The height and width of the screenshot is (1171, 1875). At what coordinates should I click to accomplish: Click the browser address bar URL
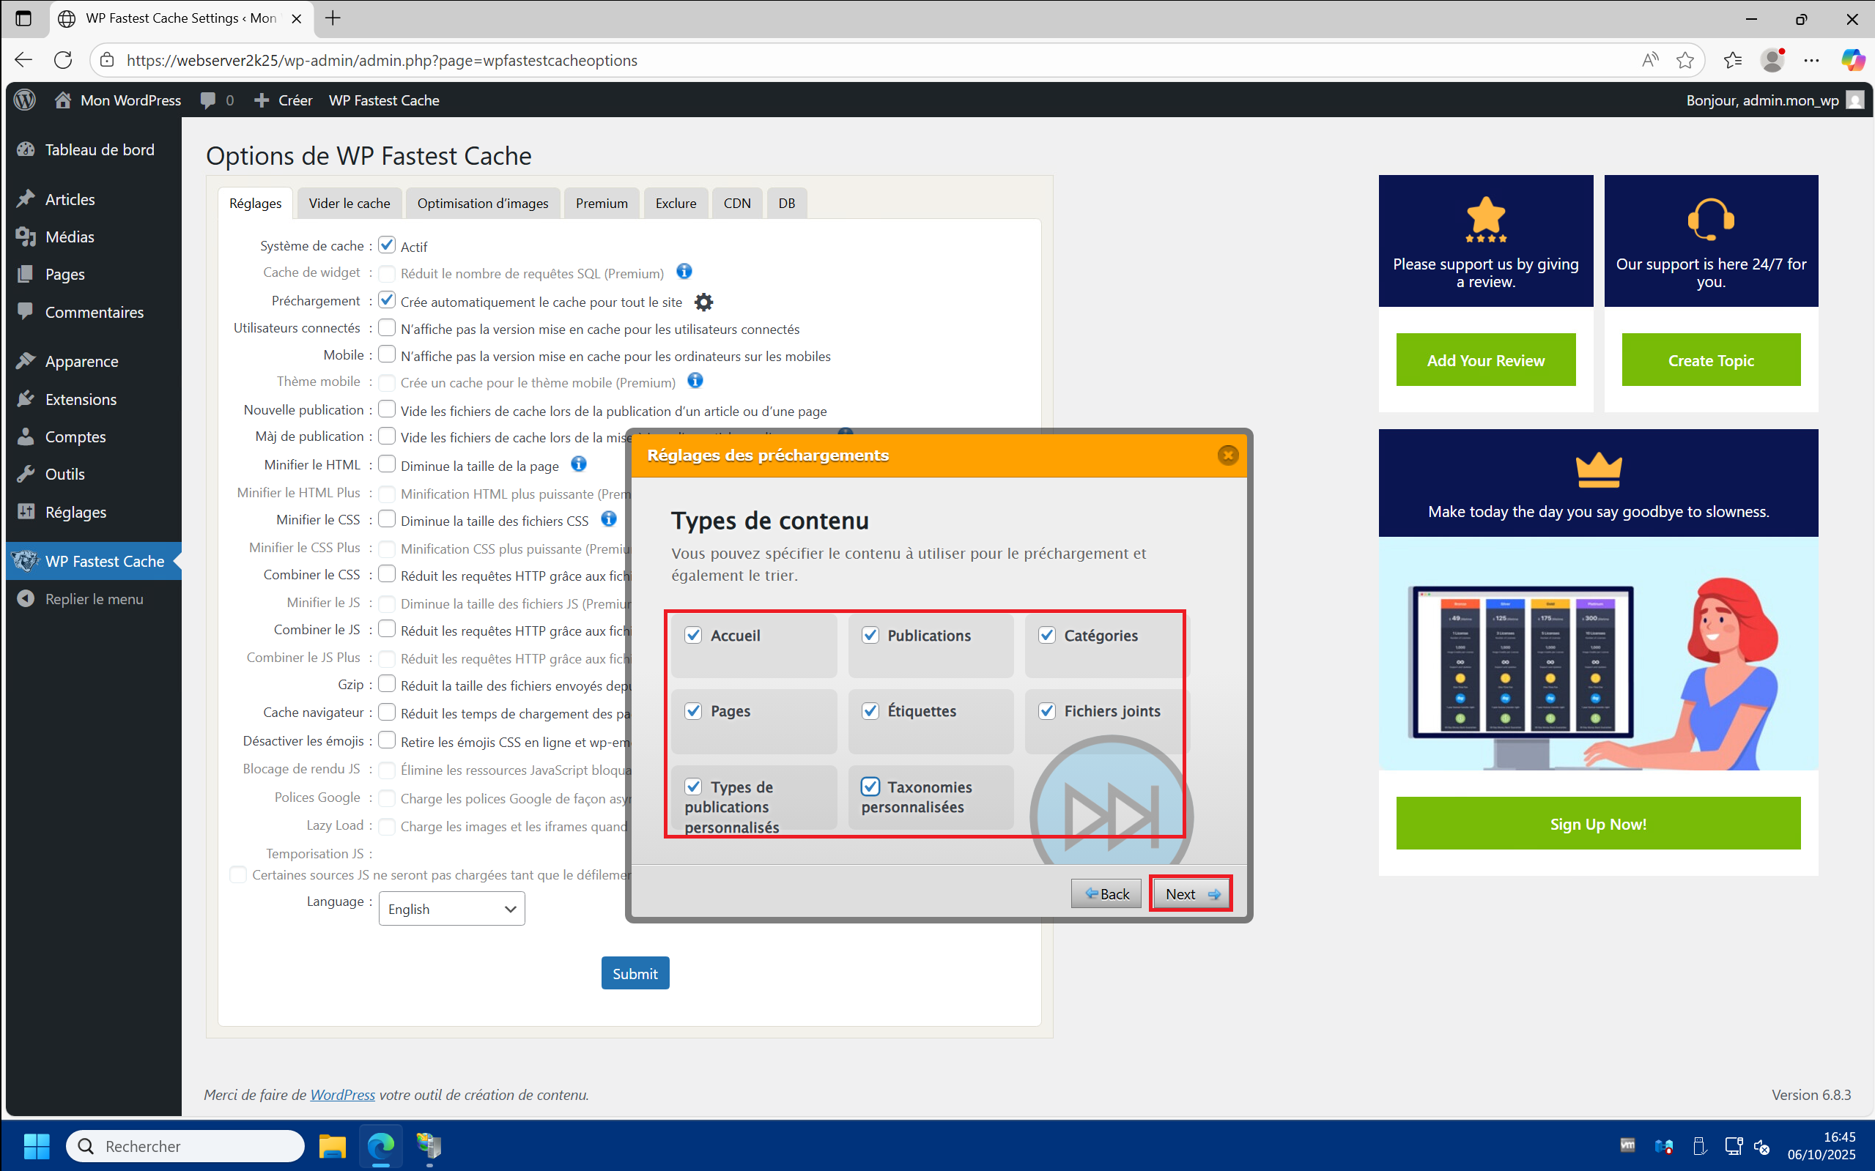pyautogui.click(x=382, y=60)
